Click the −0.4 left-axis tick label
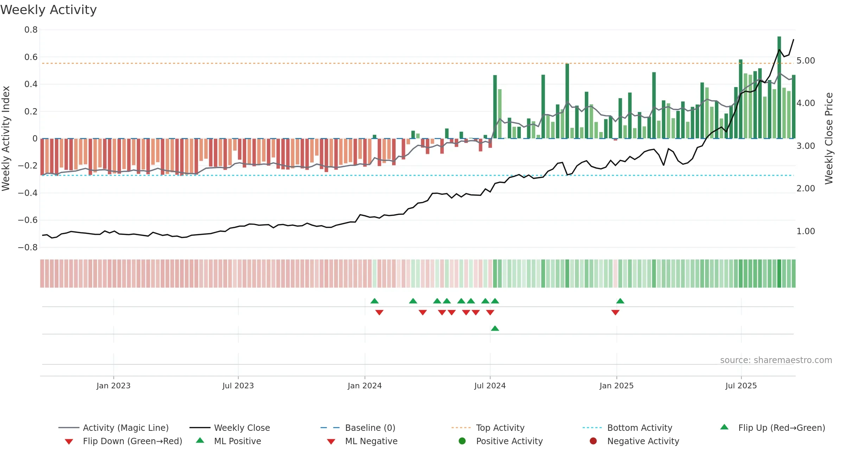Screen dimensions: 844x474 coord(28,193)
